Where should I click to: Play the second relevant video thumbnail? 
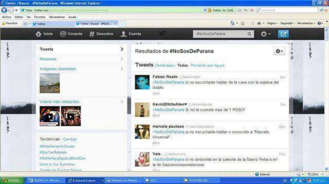coord(71,116)
